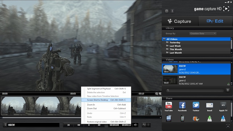Choose Restore original video

(x=106, y=122)
